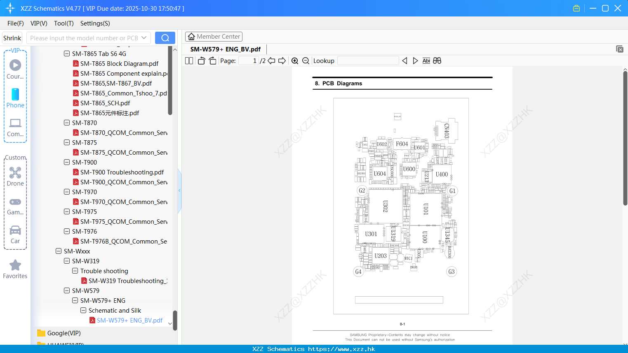
Task: Zoom out of the PDF
Action: coord(306,60)
